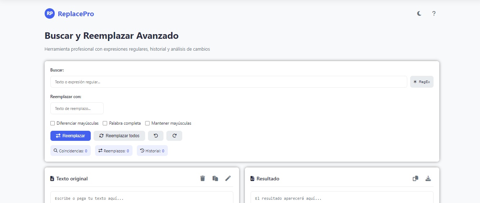Check the Palabra completa option
The image size is (480, 203).
(105, 123)
